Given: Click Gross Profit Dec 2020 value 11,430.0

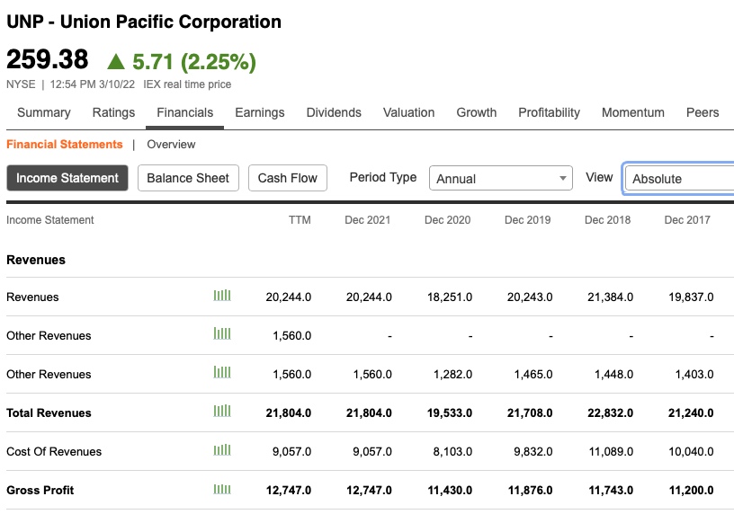Looking at the screenshot, I should 450,491.
